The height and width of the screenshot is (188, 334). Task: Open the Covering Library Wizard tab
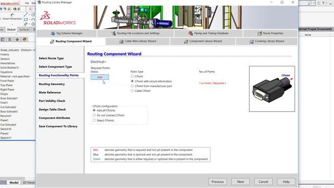tap(267, 41)
